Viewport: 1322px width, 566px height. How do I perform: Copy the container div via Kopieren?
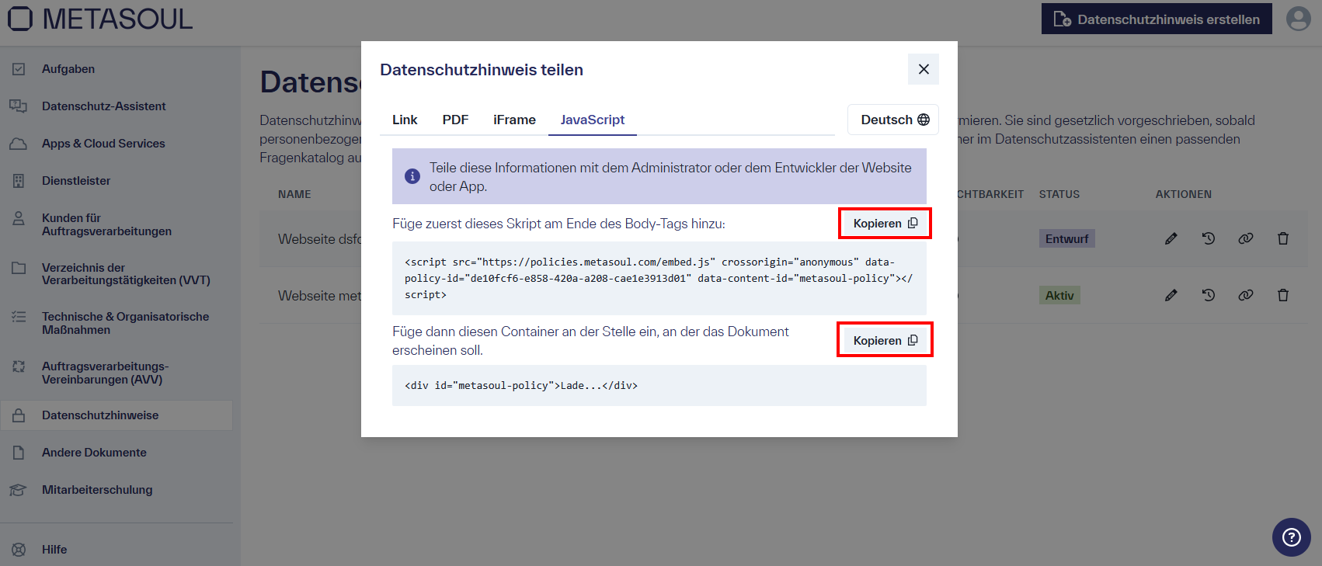[x=885, y=340]
